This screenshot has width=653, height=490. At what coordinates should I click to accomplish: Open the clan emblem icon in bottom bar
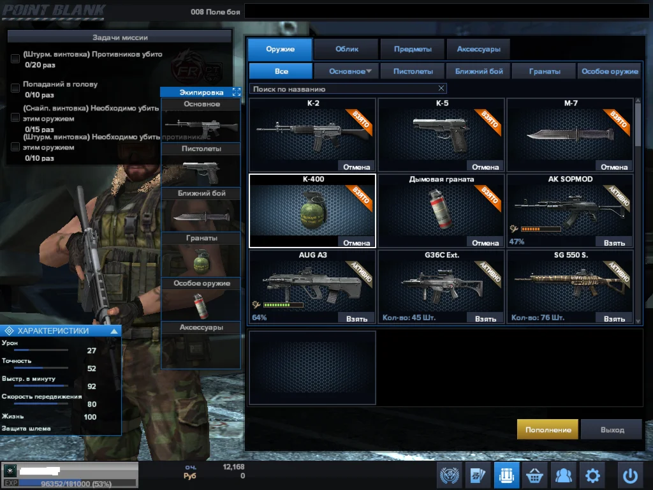pyautogui.click(x=450, y=475)
